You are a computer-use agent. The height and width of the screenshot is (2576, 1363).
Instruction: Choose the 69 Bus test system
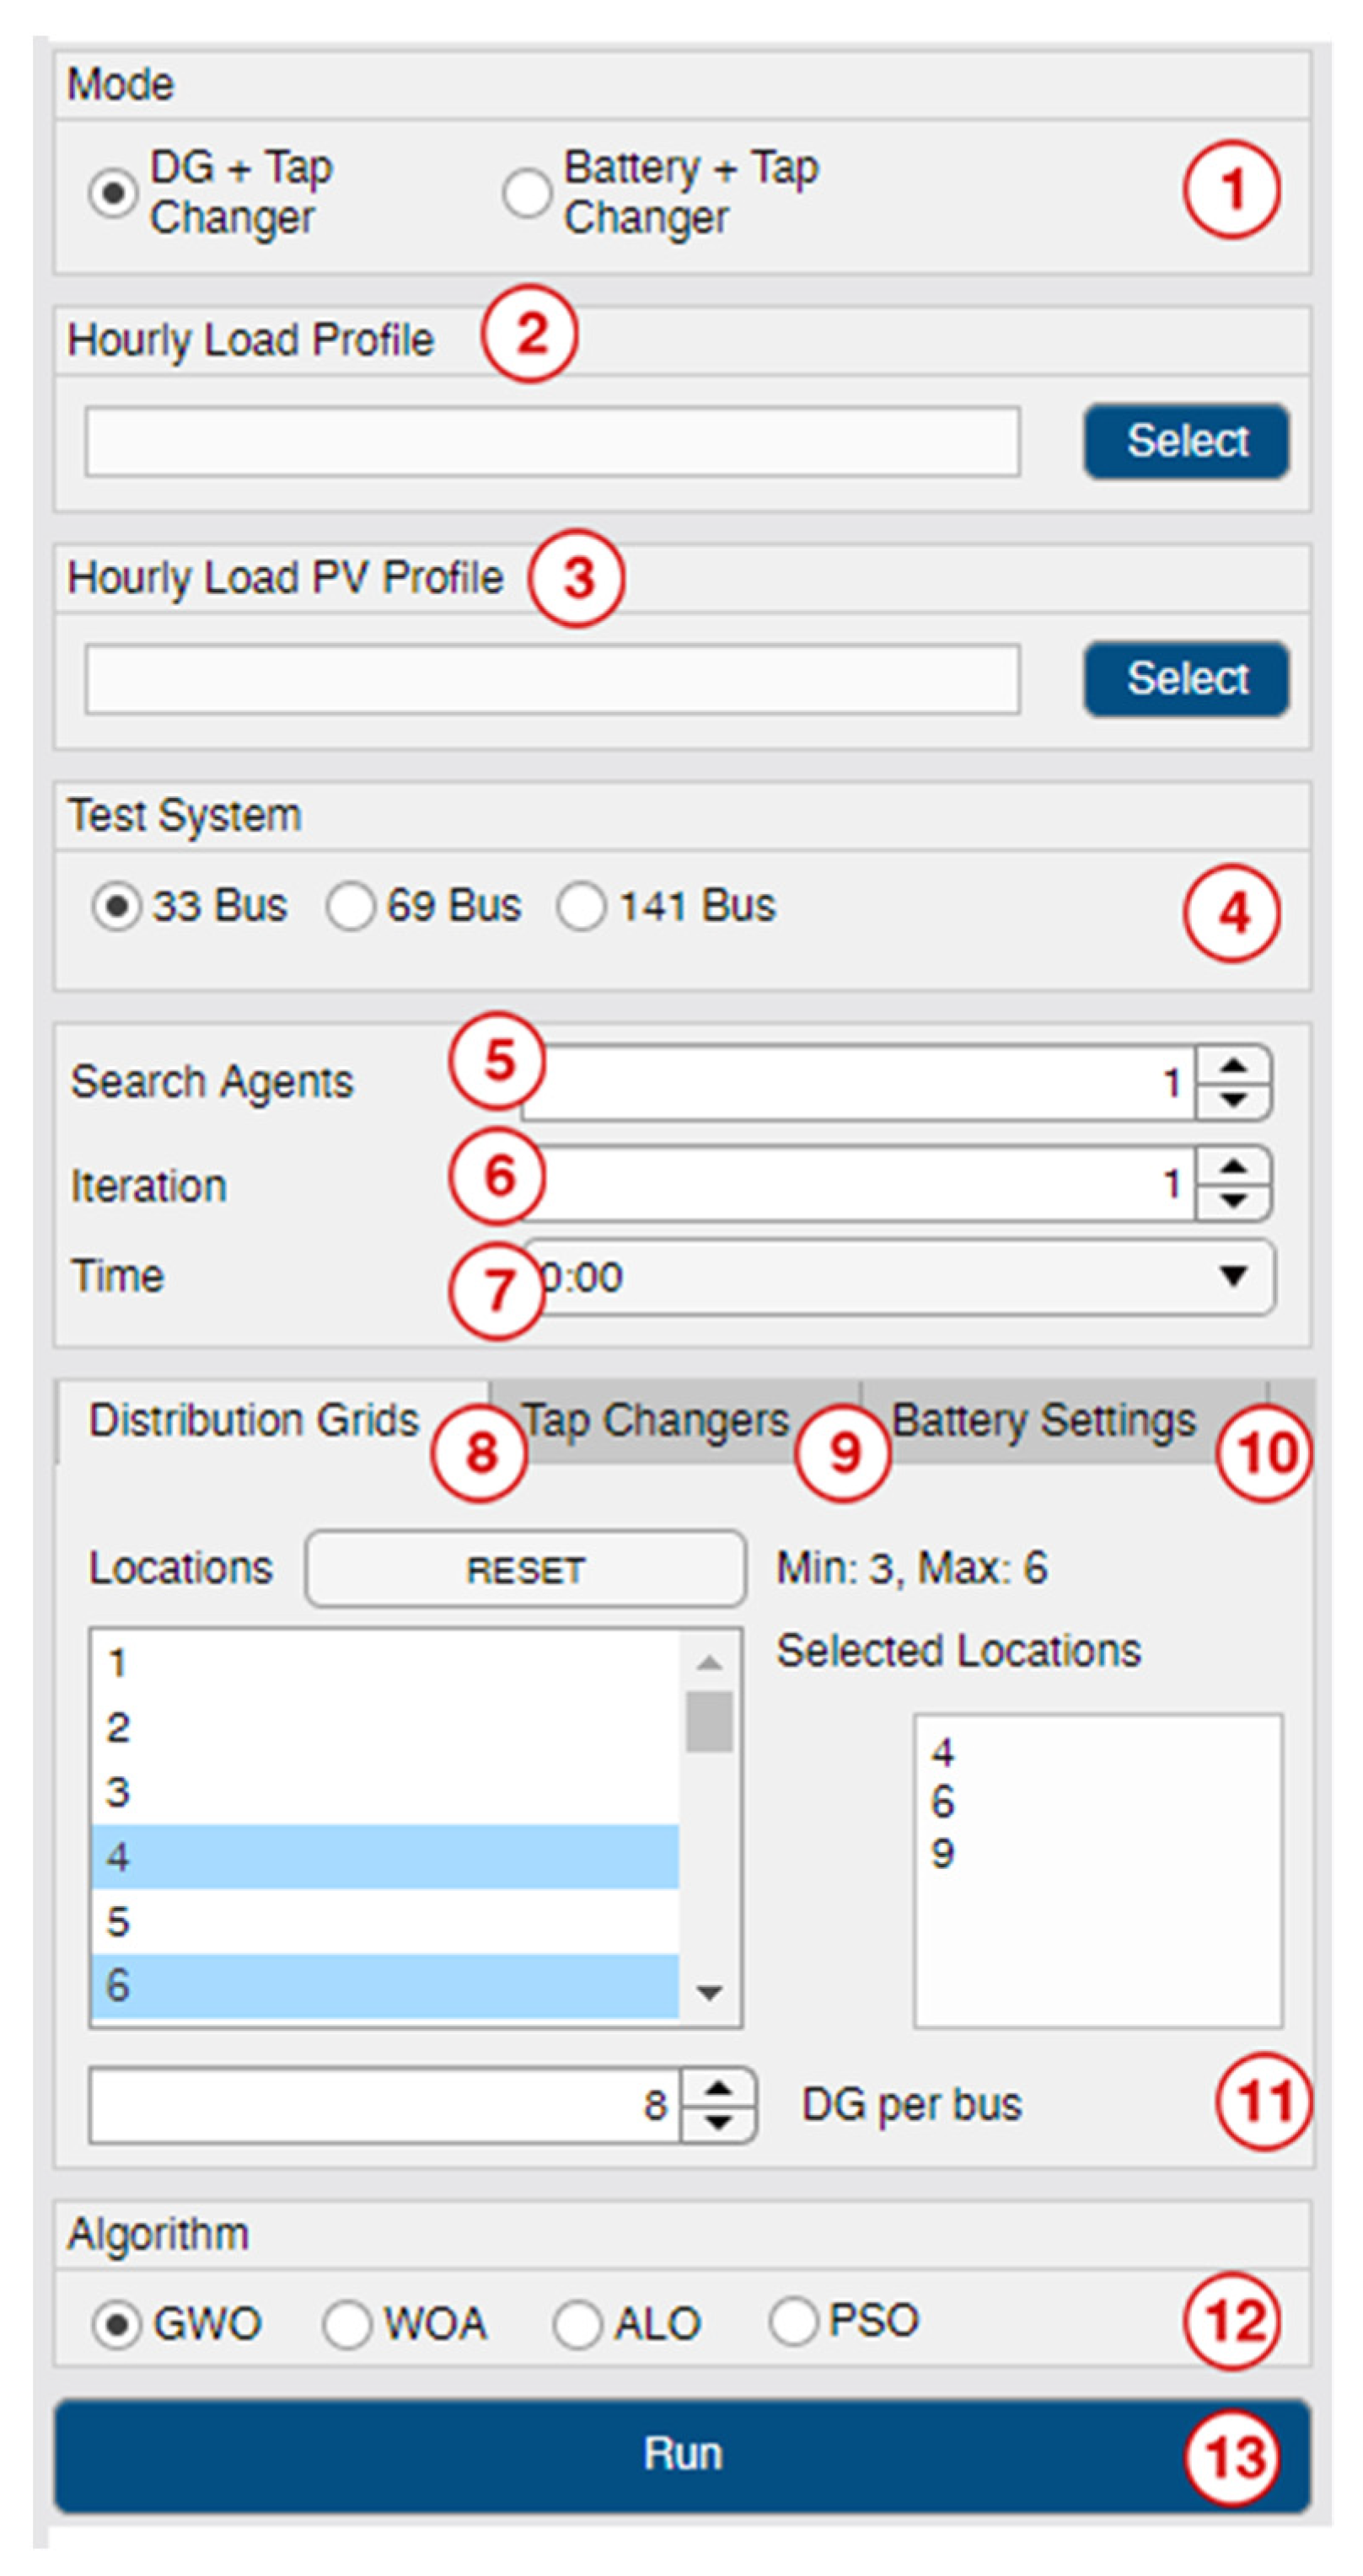point(350,907)
